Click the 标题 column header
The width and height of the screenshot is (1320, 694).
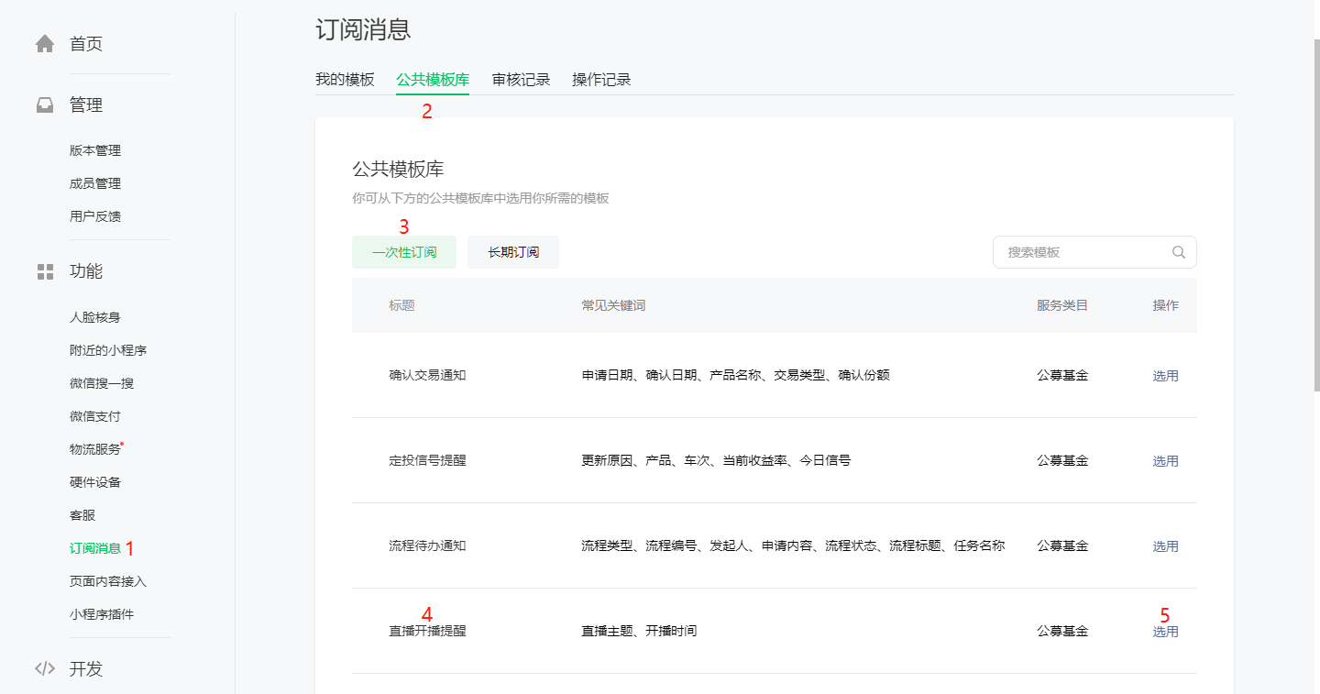coord(401,305)
